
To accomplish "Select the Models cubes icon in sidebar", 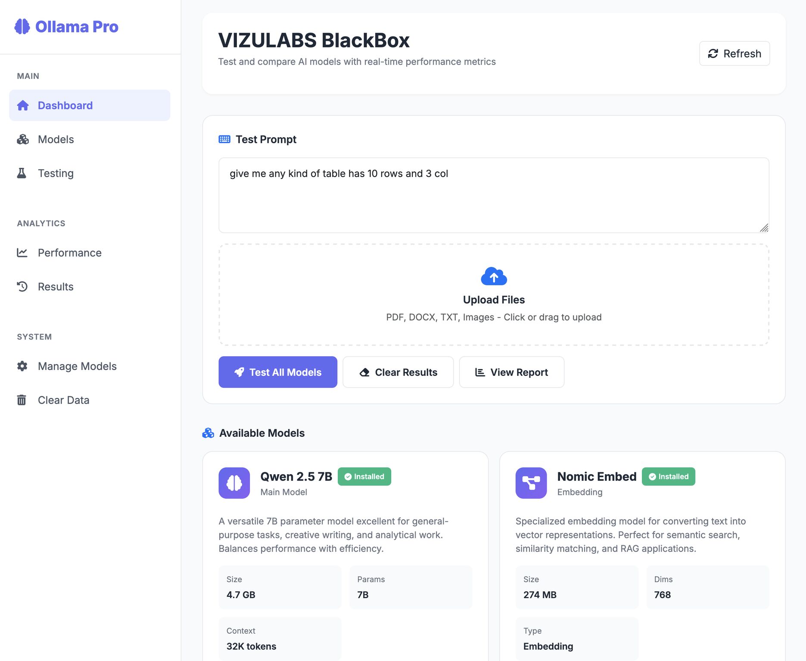I will (x=22, y=139).
